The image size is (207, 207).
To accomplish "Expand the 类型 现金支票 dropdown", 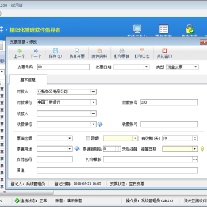I will [195, 67].
